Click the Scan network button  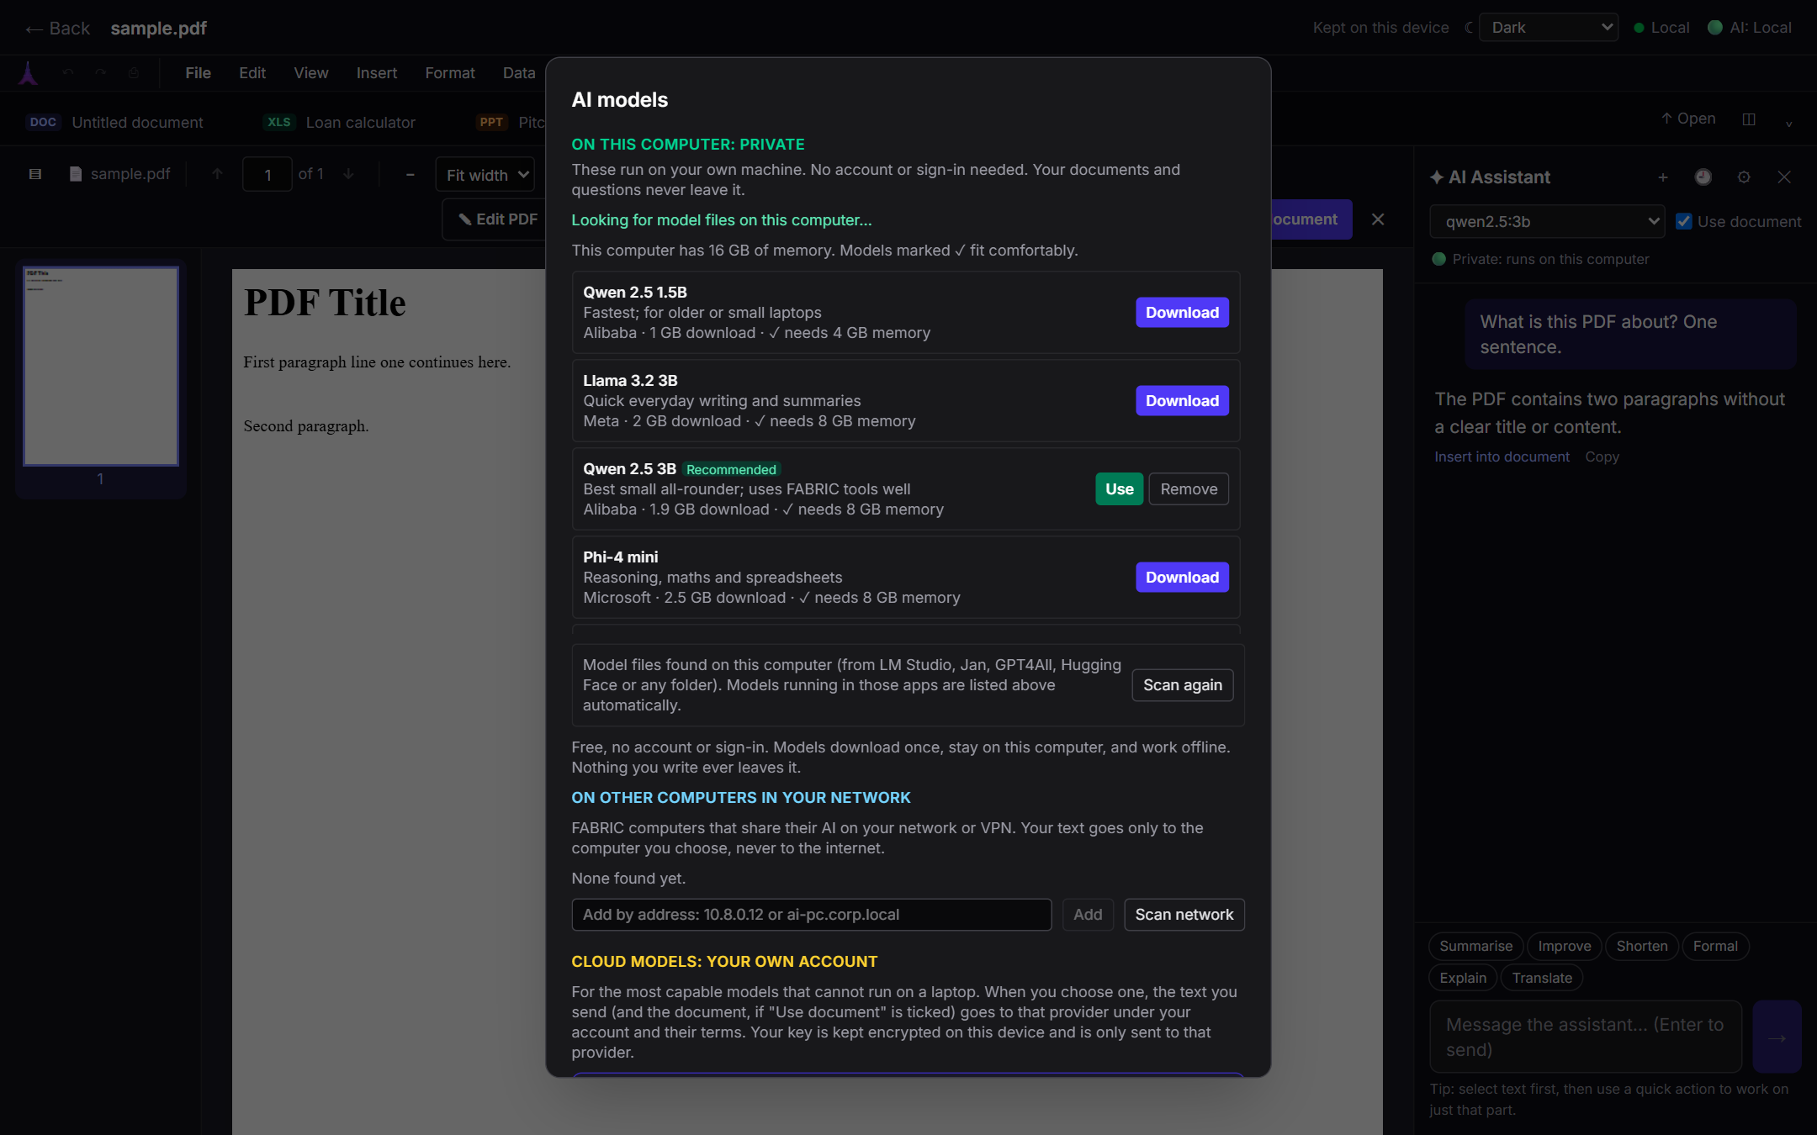tap(1184, 915)
